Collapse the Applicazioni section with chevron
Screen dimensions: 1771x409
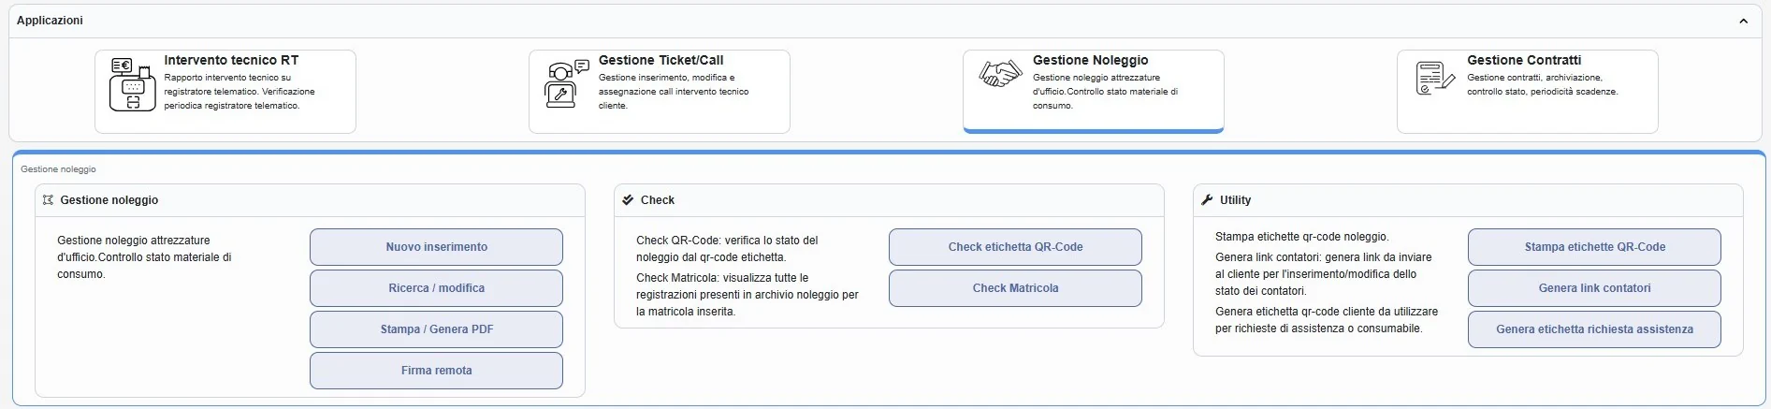click(x=1743, y=21)
